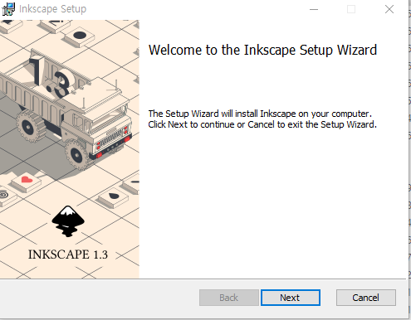Cancel the Inkscape Setup Wizard
Viewport: 411px width, 320px height.
pyautogui.click(x=366, y=298)
